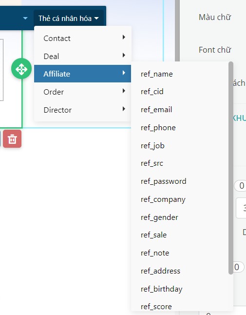Open the Thẻ cá nhân hóa dropdown
The image size is (246, 315).
point(69,18)
